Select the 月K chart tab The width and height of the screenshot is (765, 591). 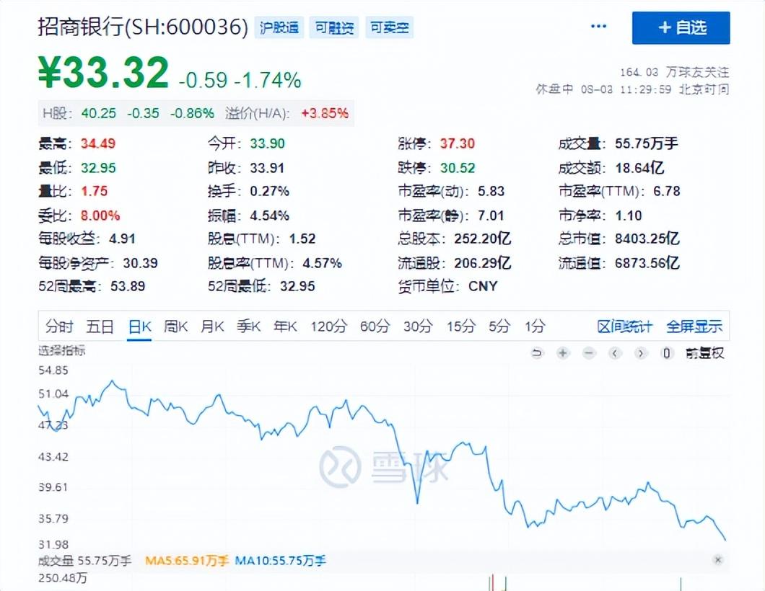coord(212,326)
